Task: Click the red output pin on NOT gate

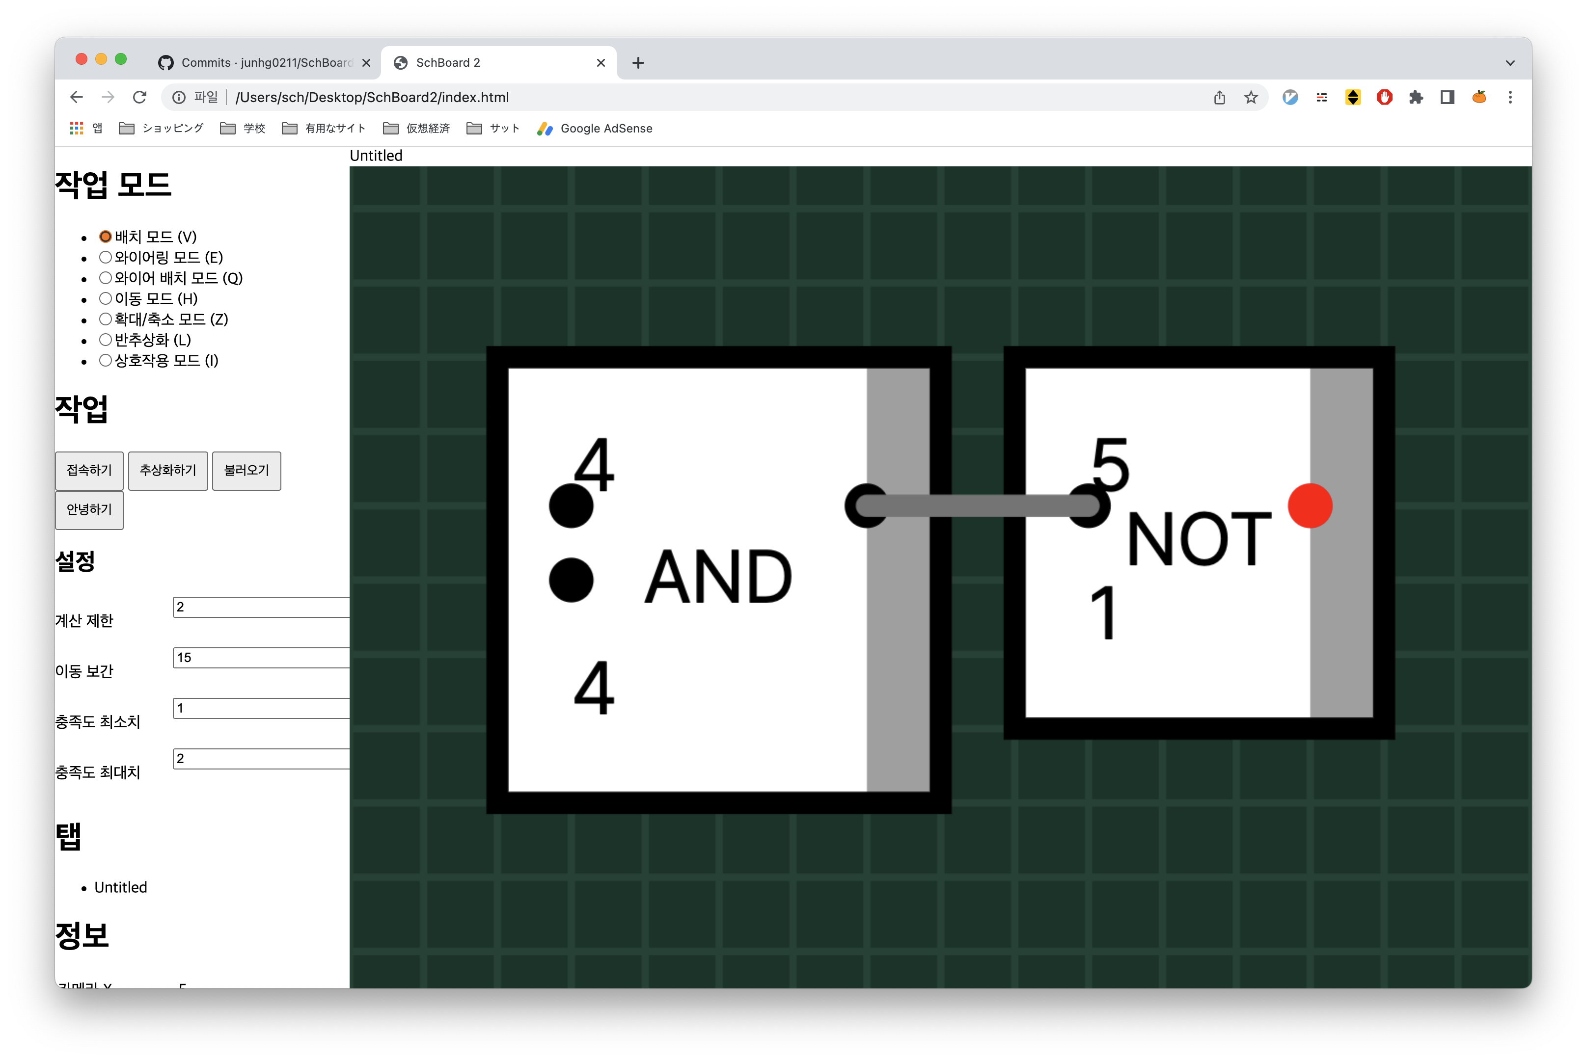Action: tap(1310, 505)
